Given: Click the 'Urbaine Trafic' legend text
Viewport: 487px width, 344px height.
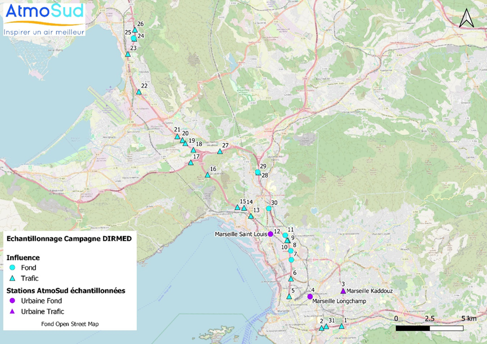Looking at the screenshot, I should 42,312.
